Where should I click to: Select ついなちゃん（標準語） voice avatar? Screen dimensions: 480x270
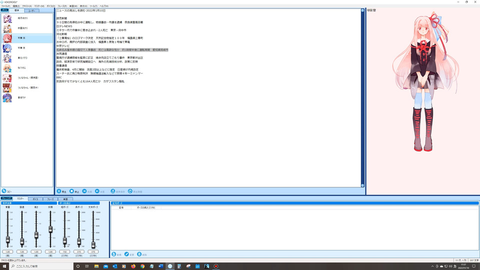point(7,78)
